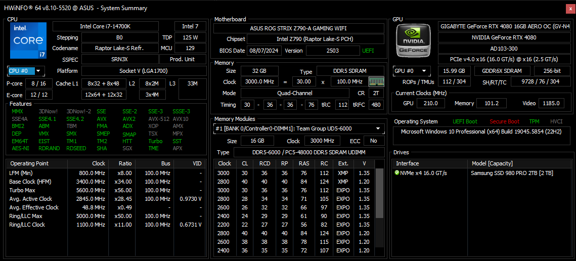576x261 pixels.
Task: Click the AVX-512 feature label
Action: 158,119
